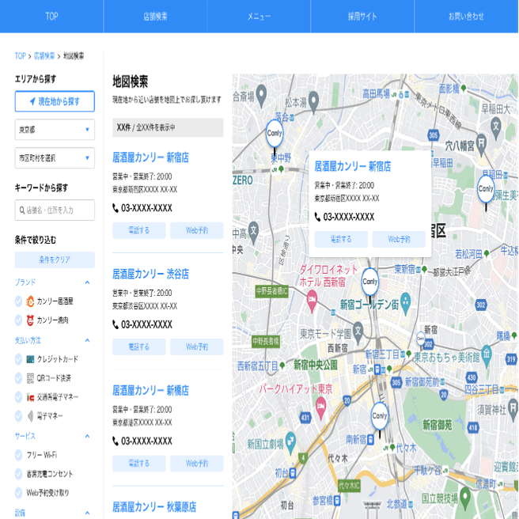This screenshot has width=519, height=519.
Task: Click the TOP breadcrumb link
Action: [x=21, y=56]
